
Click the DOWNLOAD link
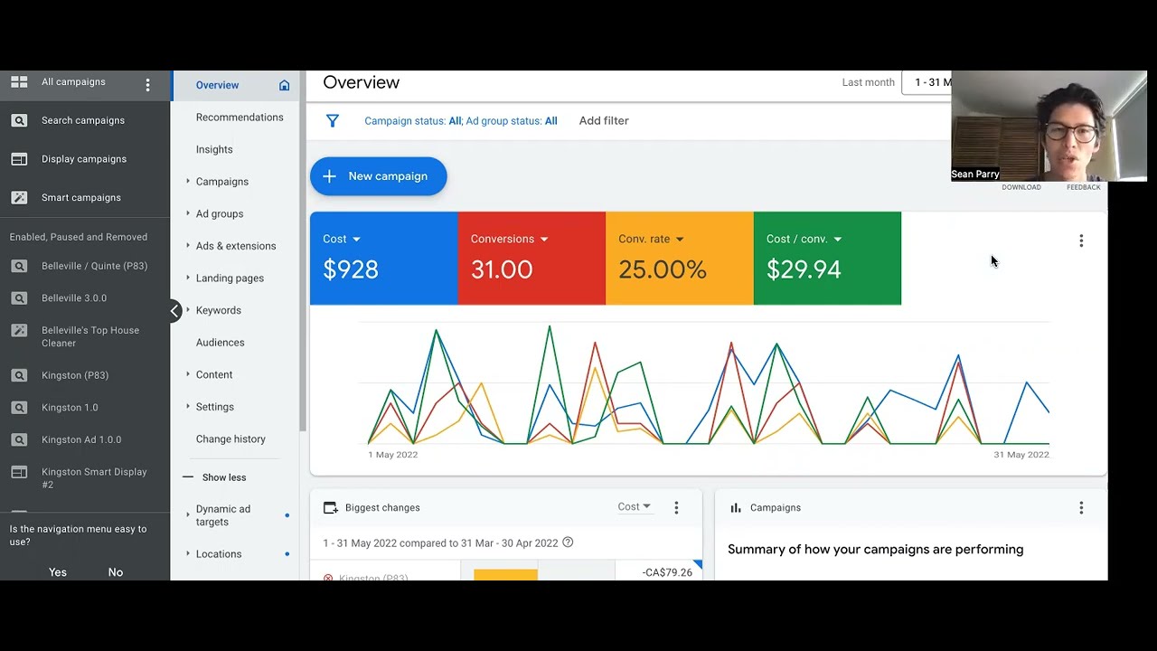(1021, 187)
